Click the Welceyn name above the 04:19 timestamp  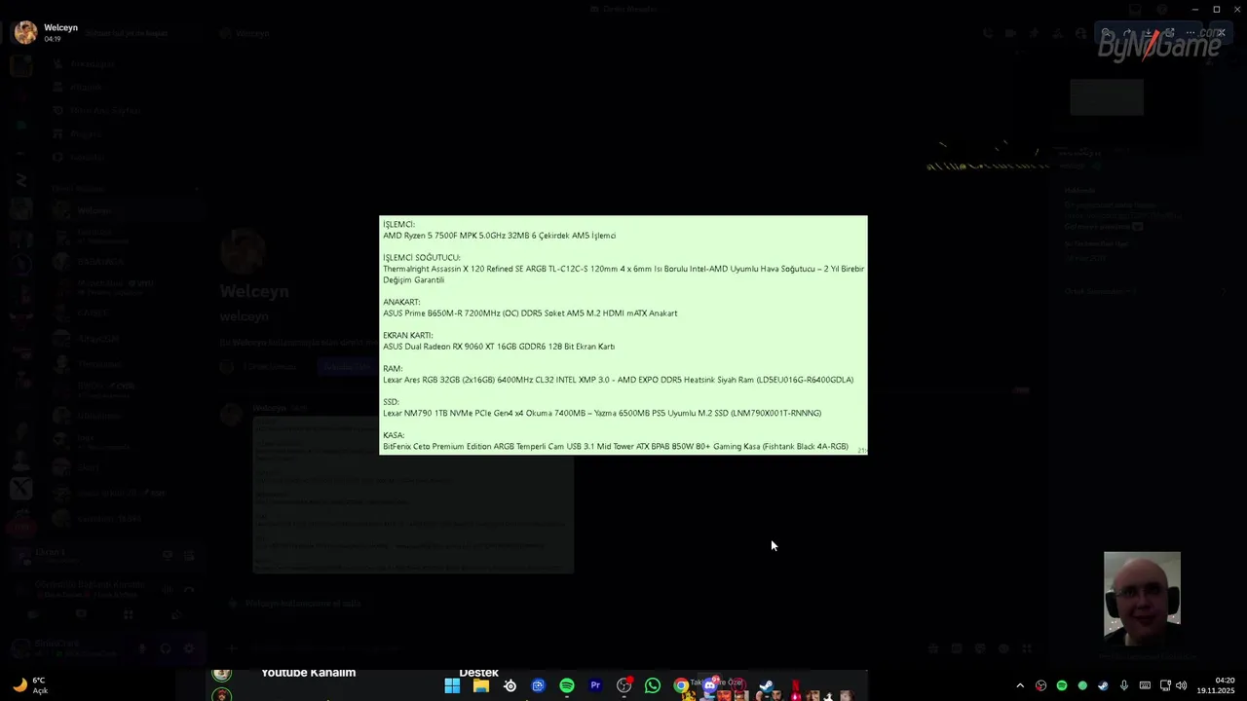pos(60,27)
